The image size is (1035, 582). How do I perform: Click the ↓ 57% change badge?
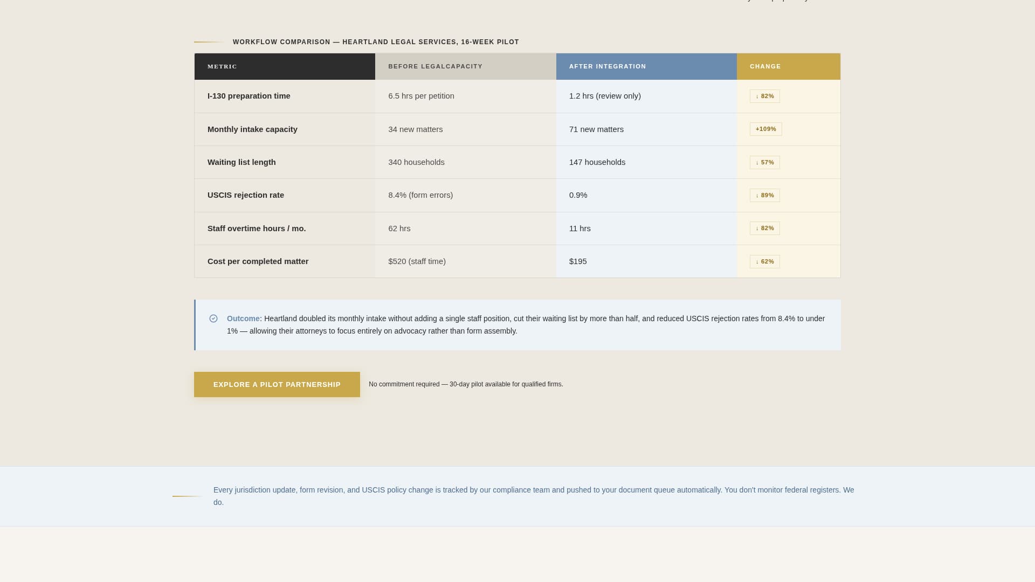click(x=765, y=162)
